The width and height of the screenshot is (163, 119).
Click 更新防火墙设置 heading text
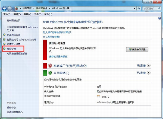point(57,43)
